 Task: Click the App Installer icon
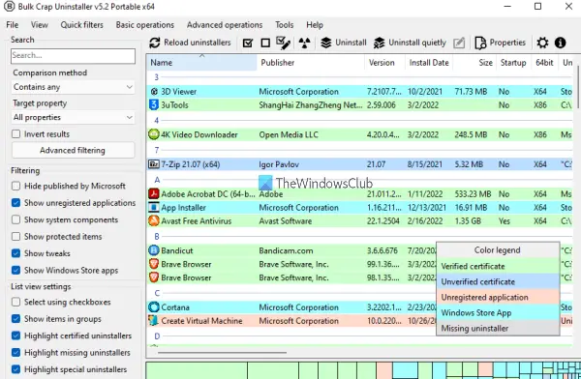[x=154, y=207]
